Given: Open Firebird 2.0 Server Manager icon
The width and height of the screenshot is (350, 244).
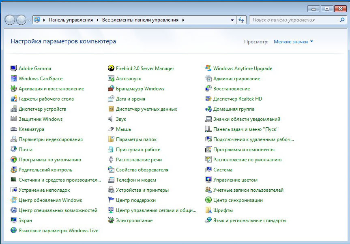Looking at the screenshot, I should click(x=111, y=68).
